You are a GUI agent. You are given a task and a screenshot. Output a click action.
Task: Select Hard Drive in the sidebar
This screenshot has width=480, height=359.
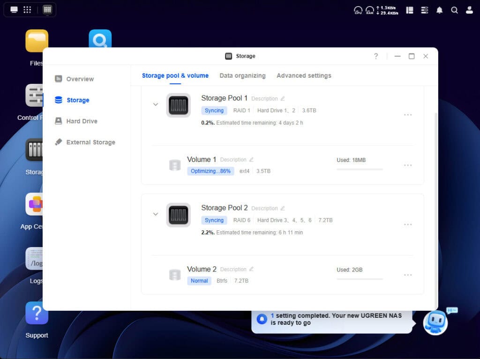pos(82,121)
